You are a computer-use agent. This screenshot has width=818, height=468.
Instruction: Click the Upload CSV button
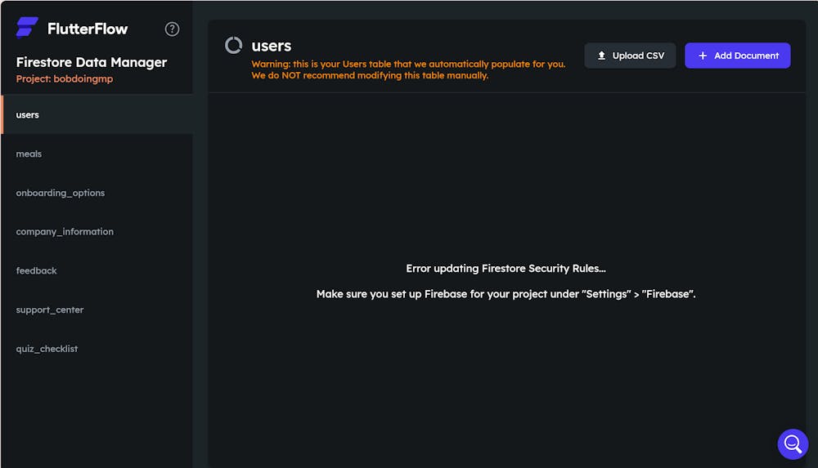tap(630, 56)
